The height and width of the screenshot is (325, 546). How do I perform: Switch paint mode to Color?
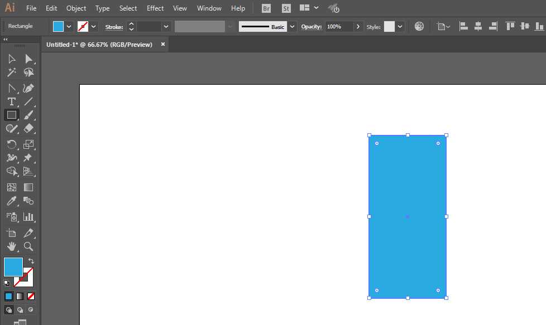[9, 296]
